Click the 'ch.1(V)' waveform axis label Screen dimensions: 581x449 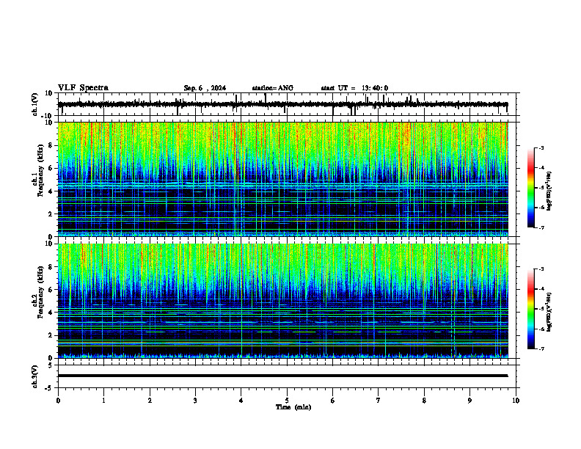(x=36, y=104)
